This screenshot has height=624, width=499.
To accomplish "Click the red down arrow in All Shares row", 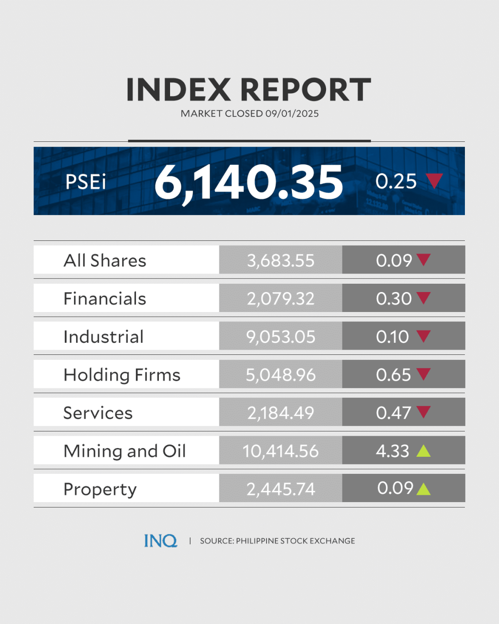I will [x=423, y=259].
